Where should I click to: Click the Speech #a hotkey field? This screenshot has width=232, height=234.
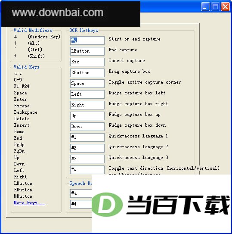coord(81,193)
